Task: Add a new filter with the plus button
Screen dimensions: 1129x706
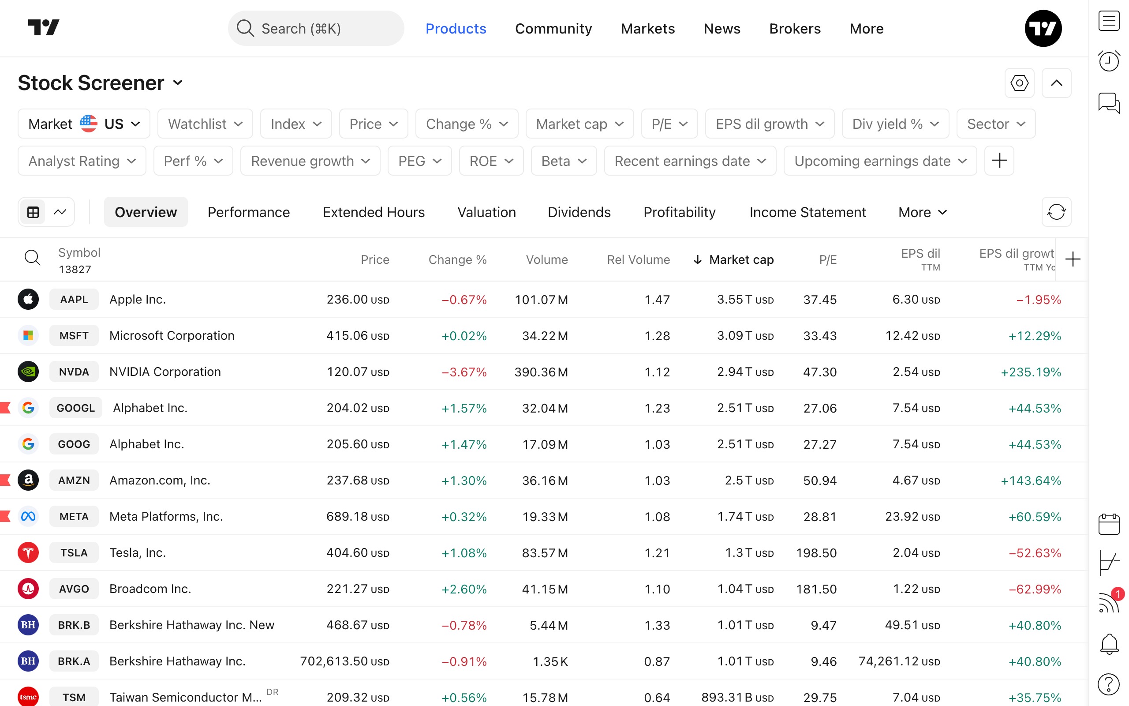Action: [999, 161]
